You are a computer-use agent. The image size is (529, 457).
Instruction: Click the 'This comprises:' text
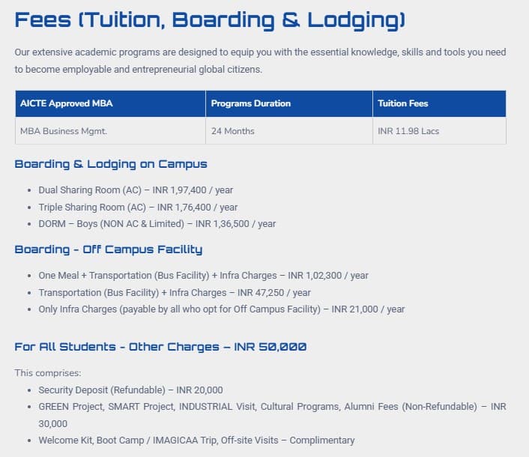(48, 372)
